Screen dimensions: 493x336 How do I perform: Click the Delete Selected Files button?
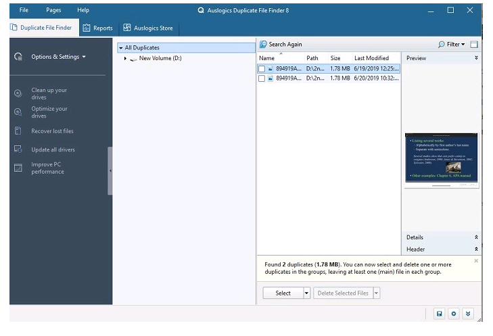pos(343,293)
